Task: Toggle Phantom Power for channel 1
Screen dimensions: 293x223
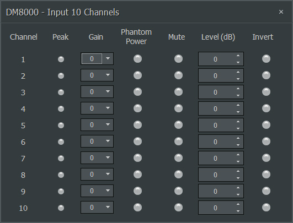Action: [138, 59]
